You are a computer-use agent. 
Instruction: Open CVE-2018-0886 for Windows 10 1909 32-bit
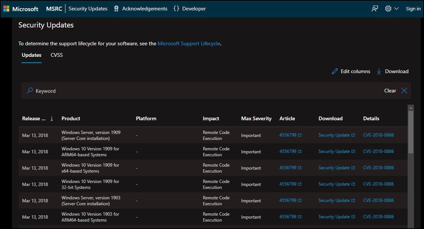pos(379,184)
